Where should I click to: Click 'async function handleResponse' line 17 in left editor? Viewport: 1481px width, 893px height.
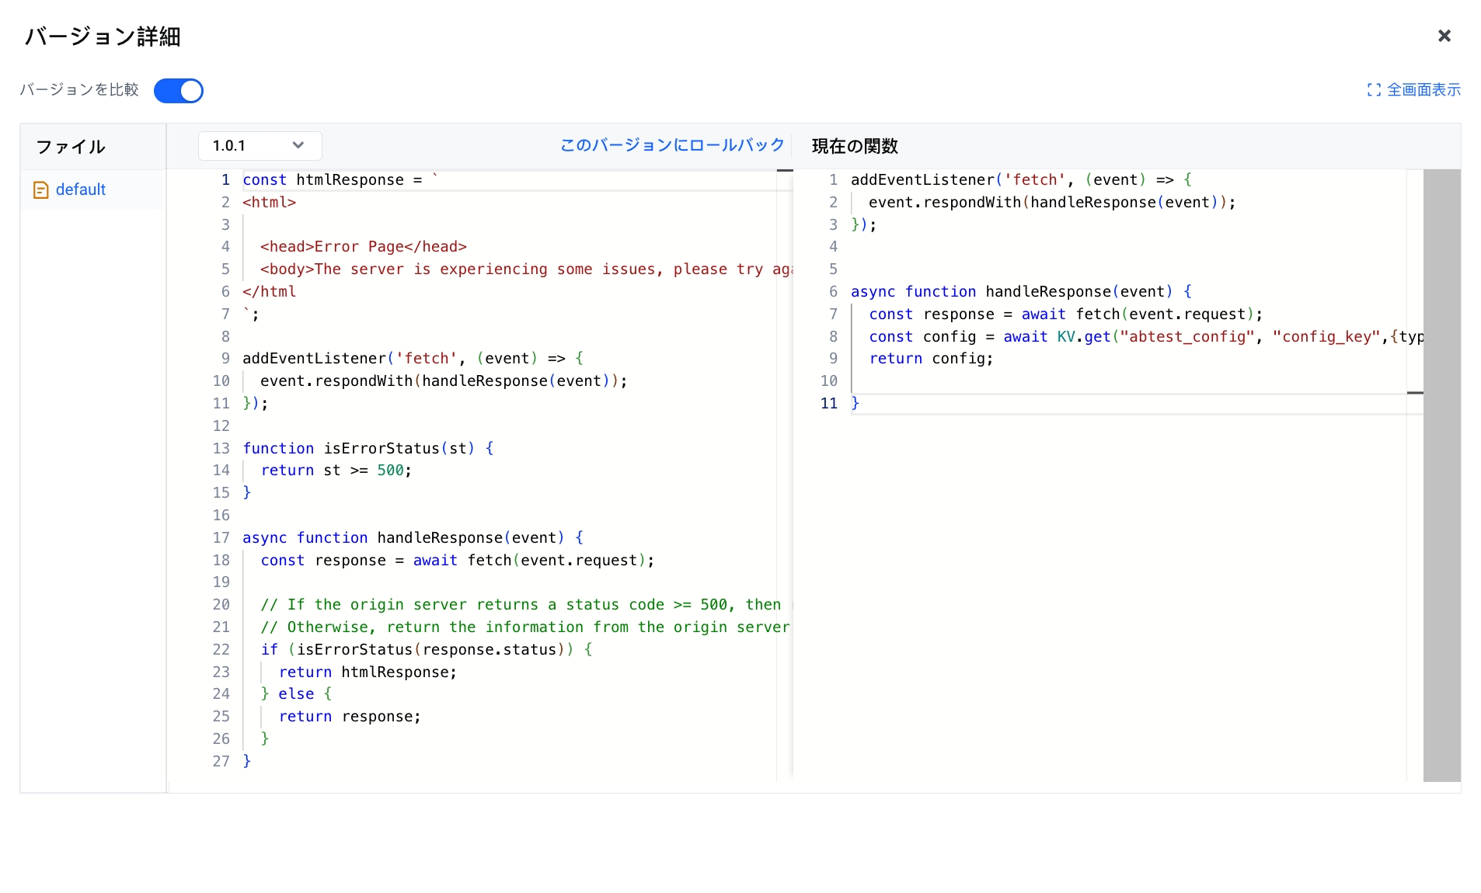click(x=413, y=537)
